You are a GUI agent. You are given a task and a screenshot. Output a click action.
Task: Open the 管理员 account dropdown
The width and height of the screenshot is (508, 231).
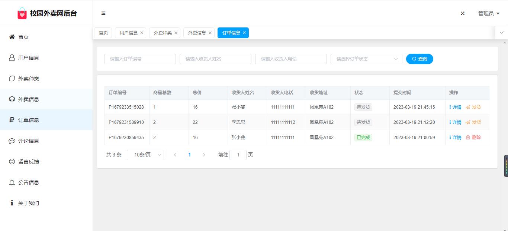tap(488, 13)
